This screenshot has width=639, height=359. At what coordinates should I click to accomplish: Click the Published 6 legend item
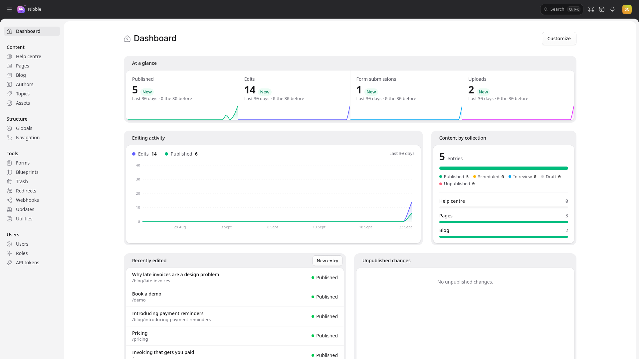[x=181, y=154]
